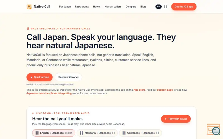The image size is (223, 139).
Task: Click 'LIVE DEMO · REAL TRANSLATED AUDIO' label
Action: (63, 113)
